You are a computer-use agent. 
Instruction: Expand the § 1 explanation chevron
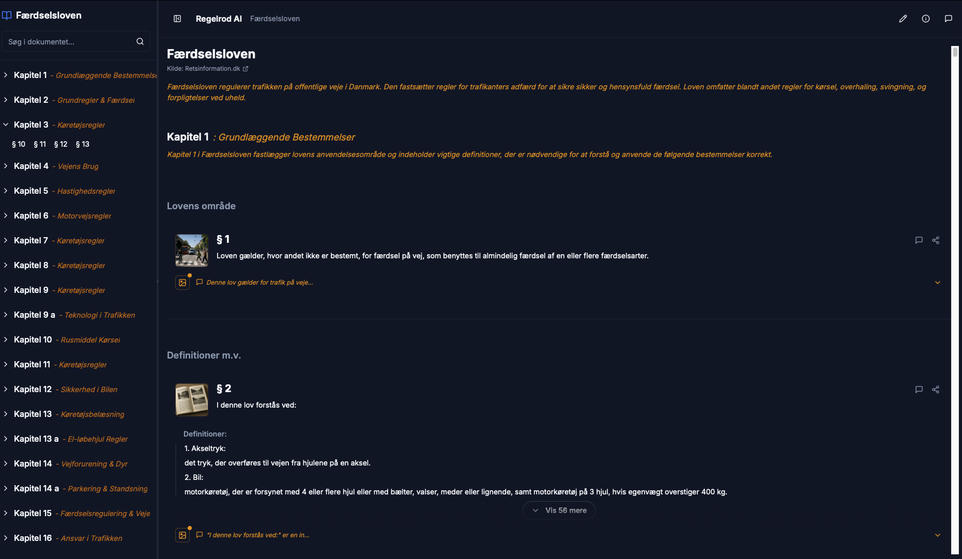click(938, 283)
